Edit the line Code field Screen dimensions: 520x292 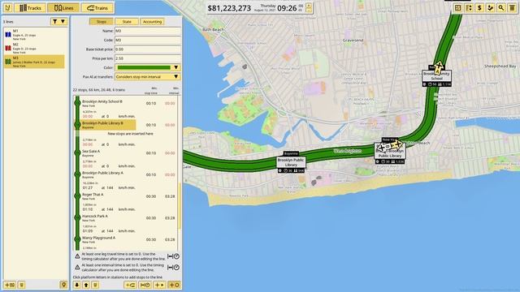[148, 40]
